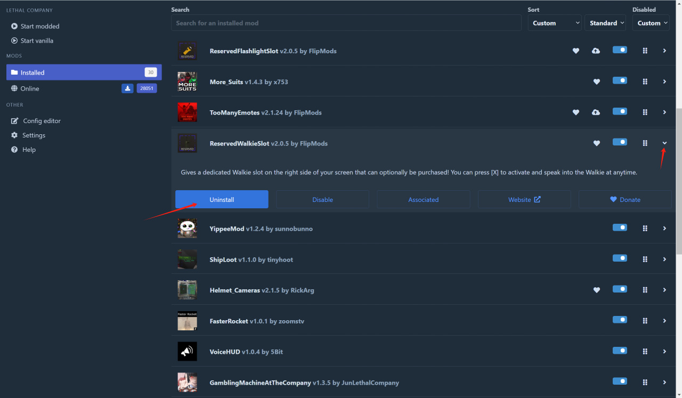Click the More_Suits mod thumbnail
This screenshot has width=682, height=398.
pyautogui.click(x=187, y=82)
